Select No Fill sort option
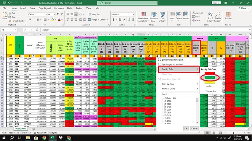The height and width of the screenshot is (141, 252). pos(209,86)
